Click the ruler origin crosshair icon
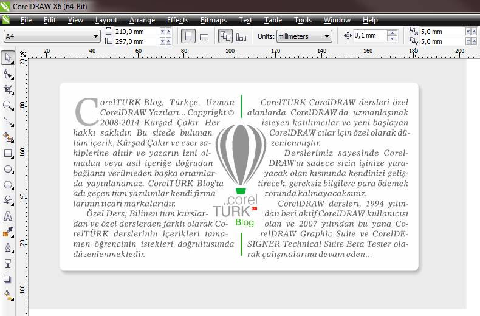 [x=23, y=54]
